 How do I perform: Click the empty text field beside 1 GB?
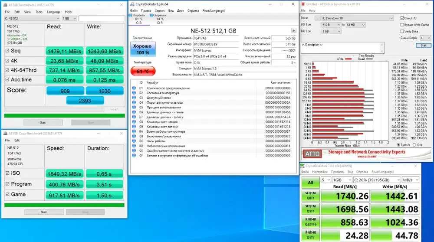[102, 18]
